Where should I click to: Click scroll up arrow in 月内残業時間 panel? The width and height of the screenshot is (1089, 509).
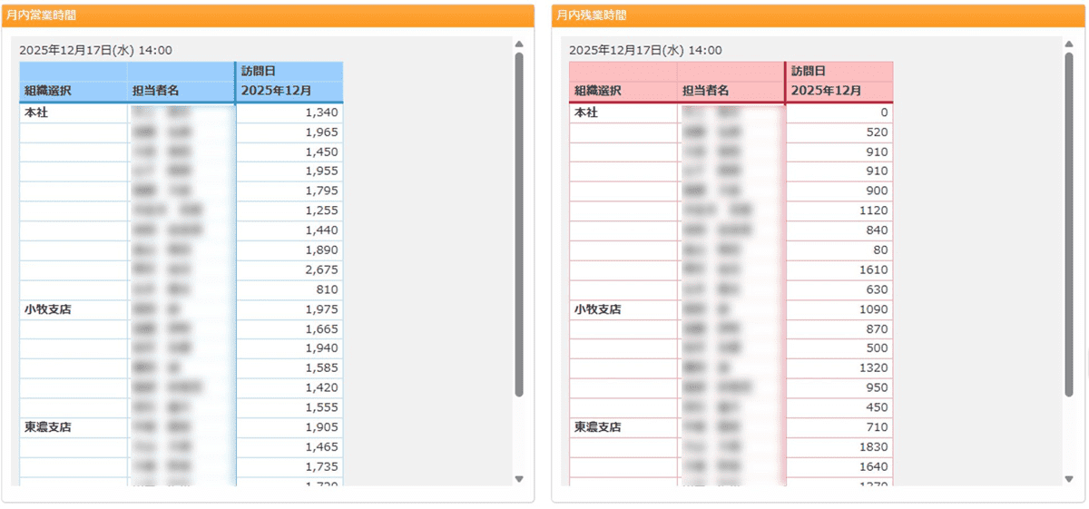1069,44
